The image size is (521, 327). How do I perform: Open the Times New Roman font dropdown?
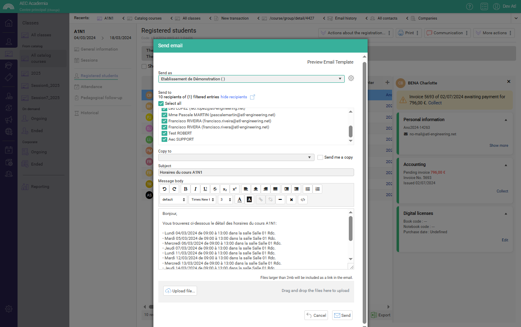click(202, 199)
